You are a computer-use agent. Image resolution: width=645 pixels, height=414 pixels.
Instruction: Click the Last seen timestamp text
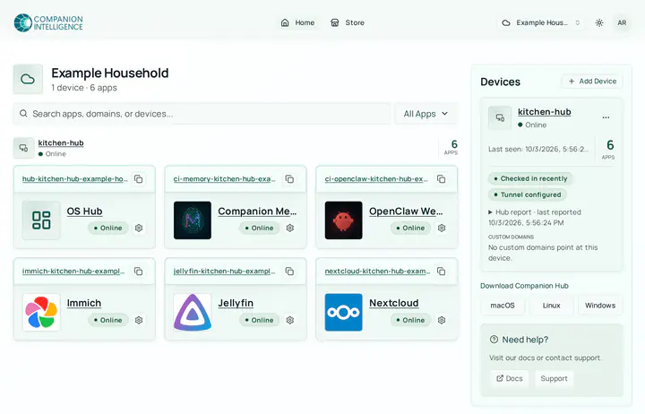pos(538,149)
